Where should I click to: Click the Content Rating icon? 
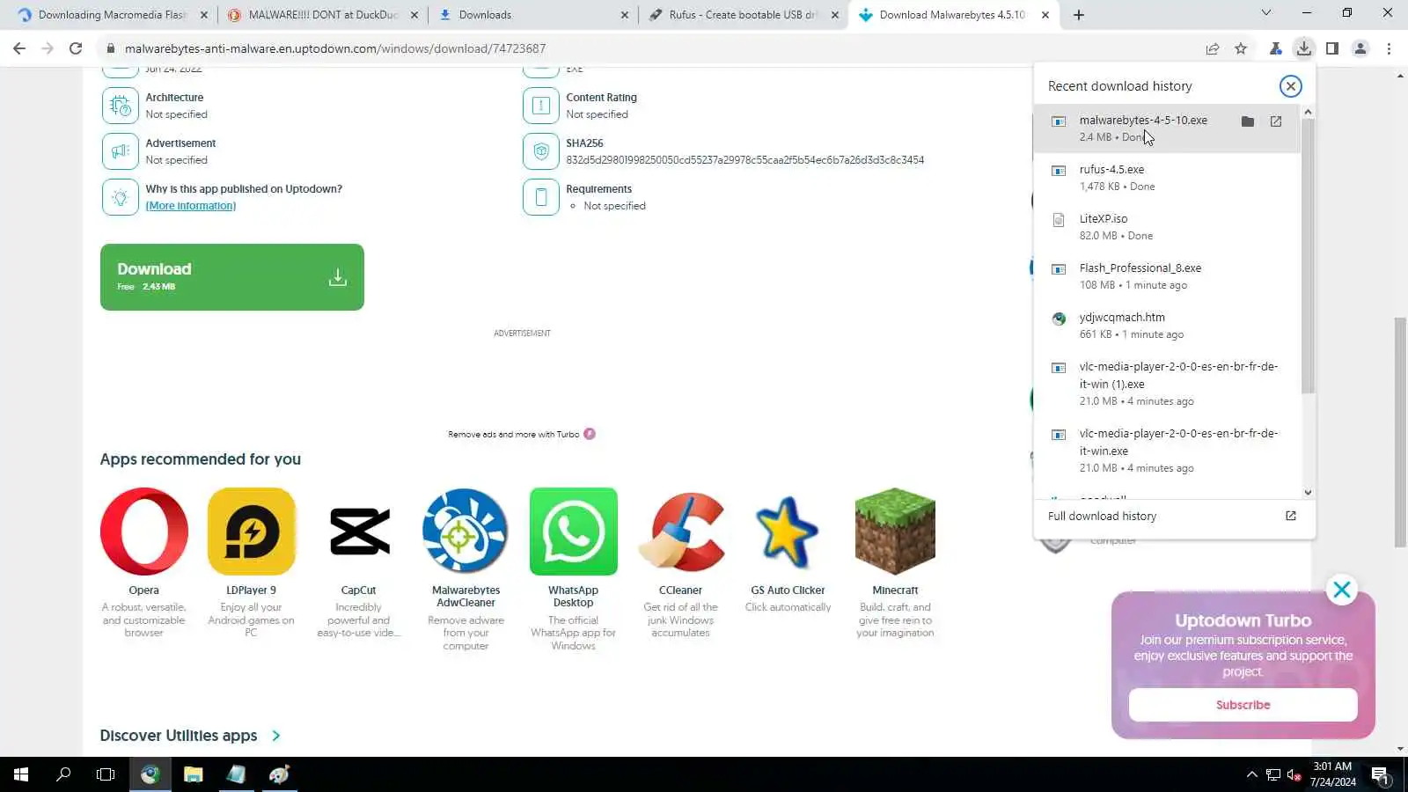click(x=541, y=106)
